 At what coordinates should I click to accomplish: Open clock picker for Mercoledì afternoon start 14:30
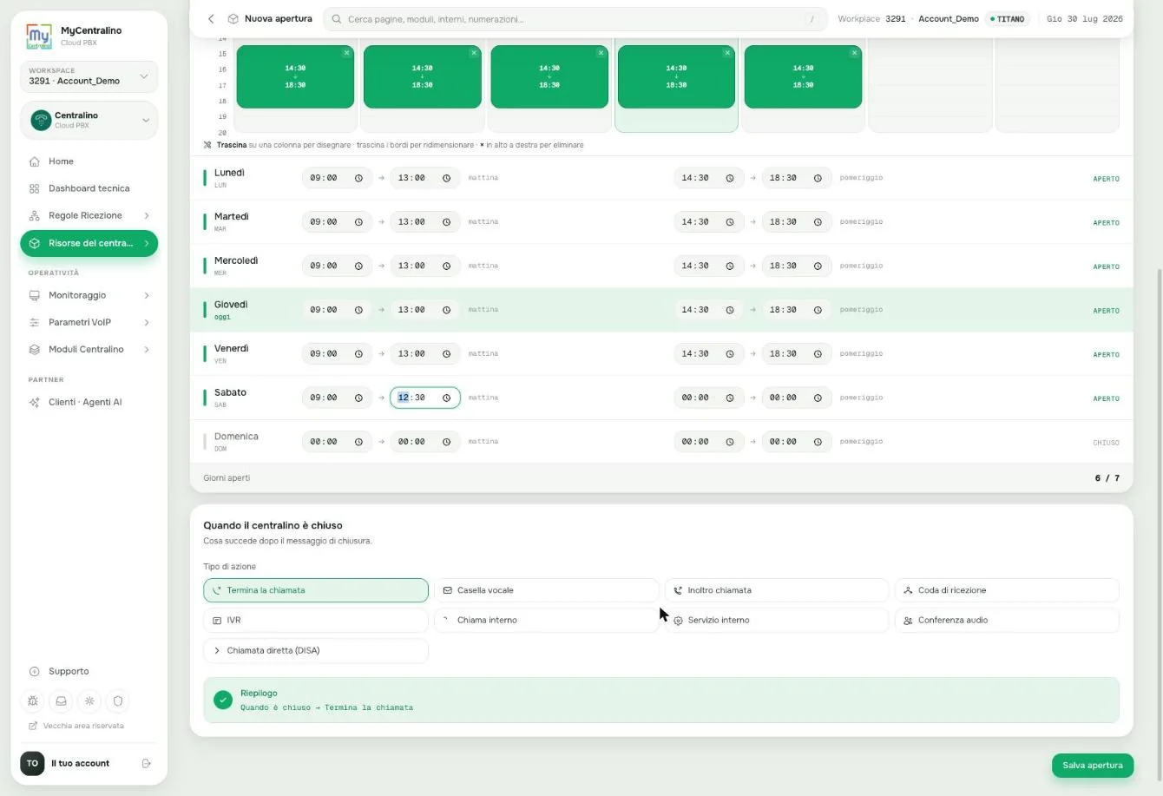(x=730, y=266)
